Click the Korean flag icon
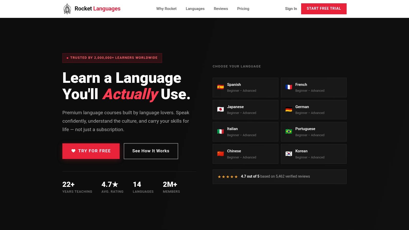Viewport: 409px width, 230px height. pos(289,154)
